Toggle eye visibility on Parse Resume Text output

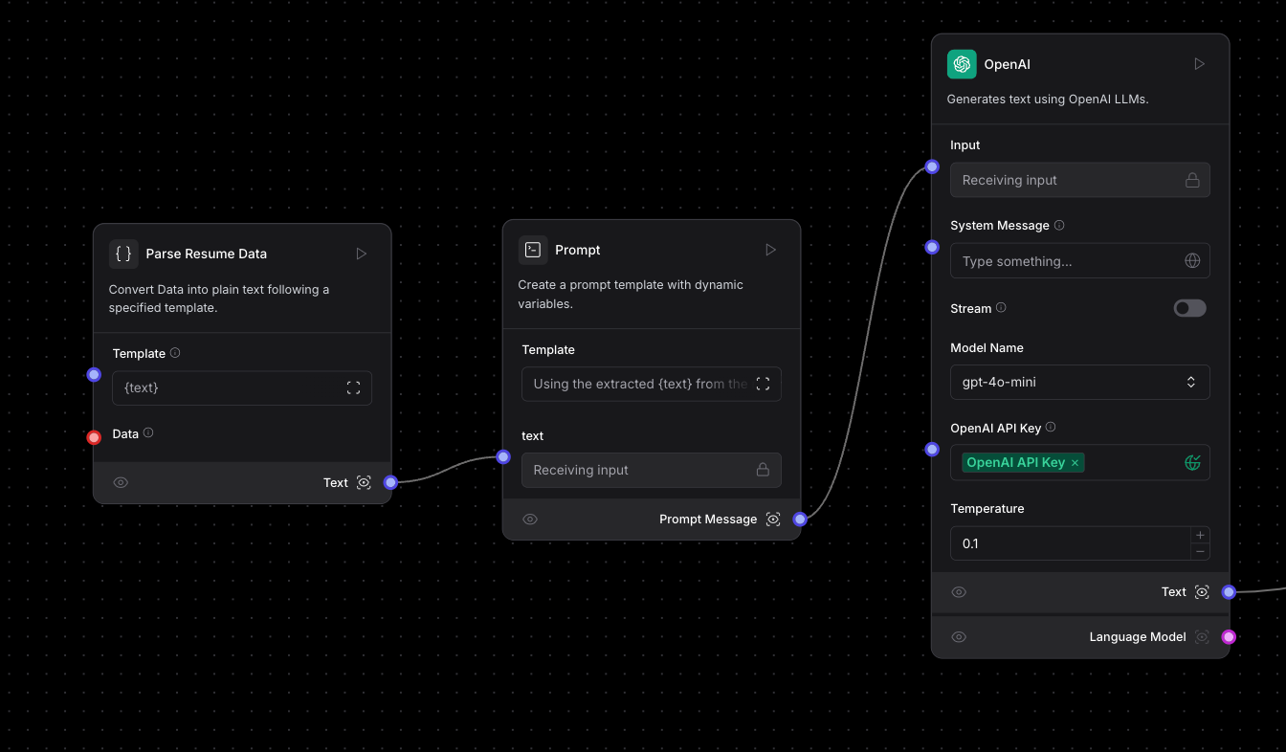point(121,483)
